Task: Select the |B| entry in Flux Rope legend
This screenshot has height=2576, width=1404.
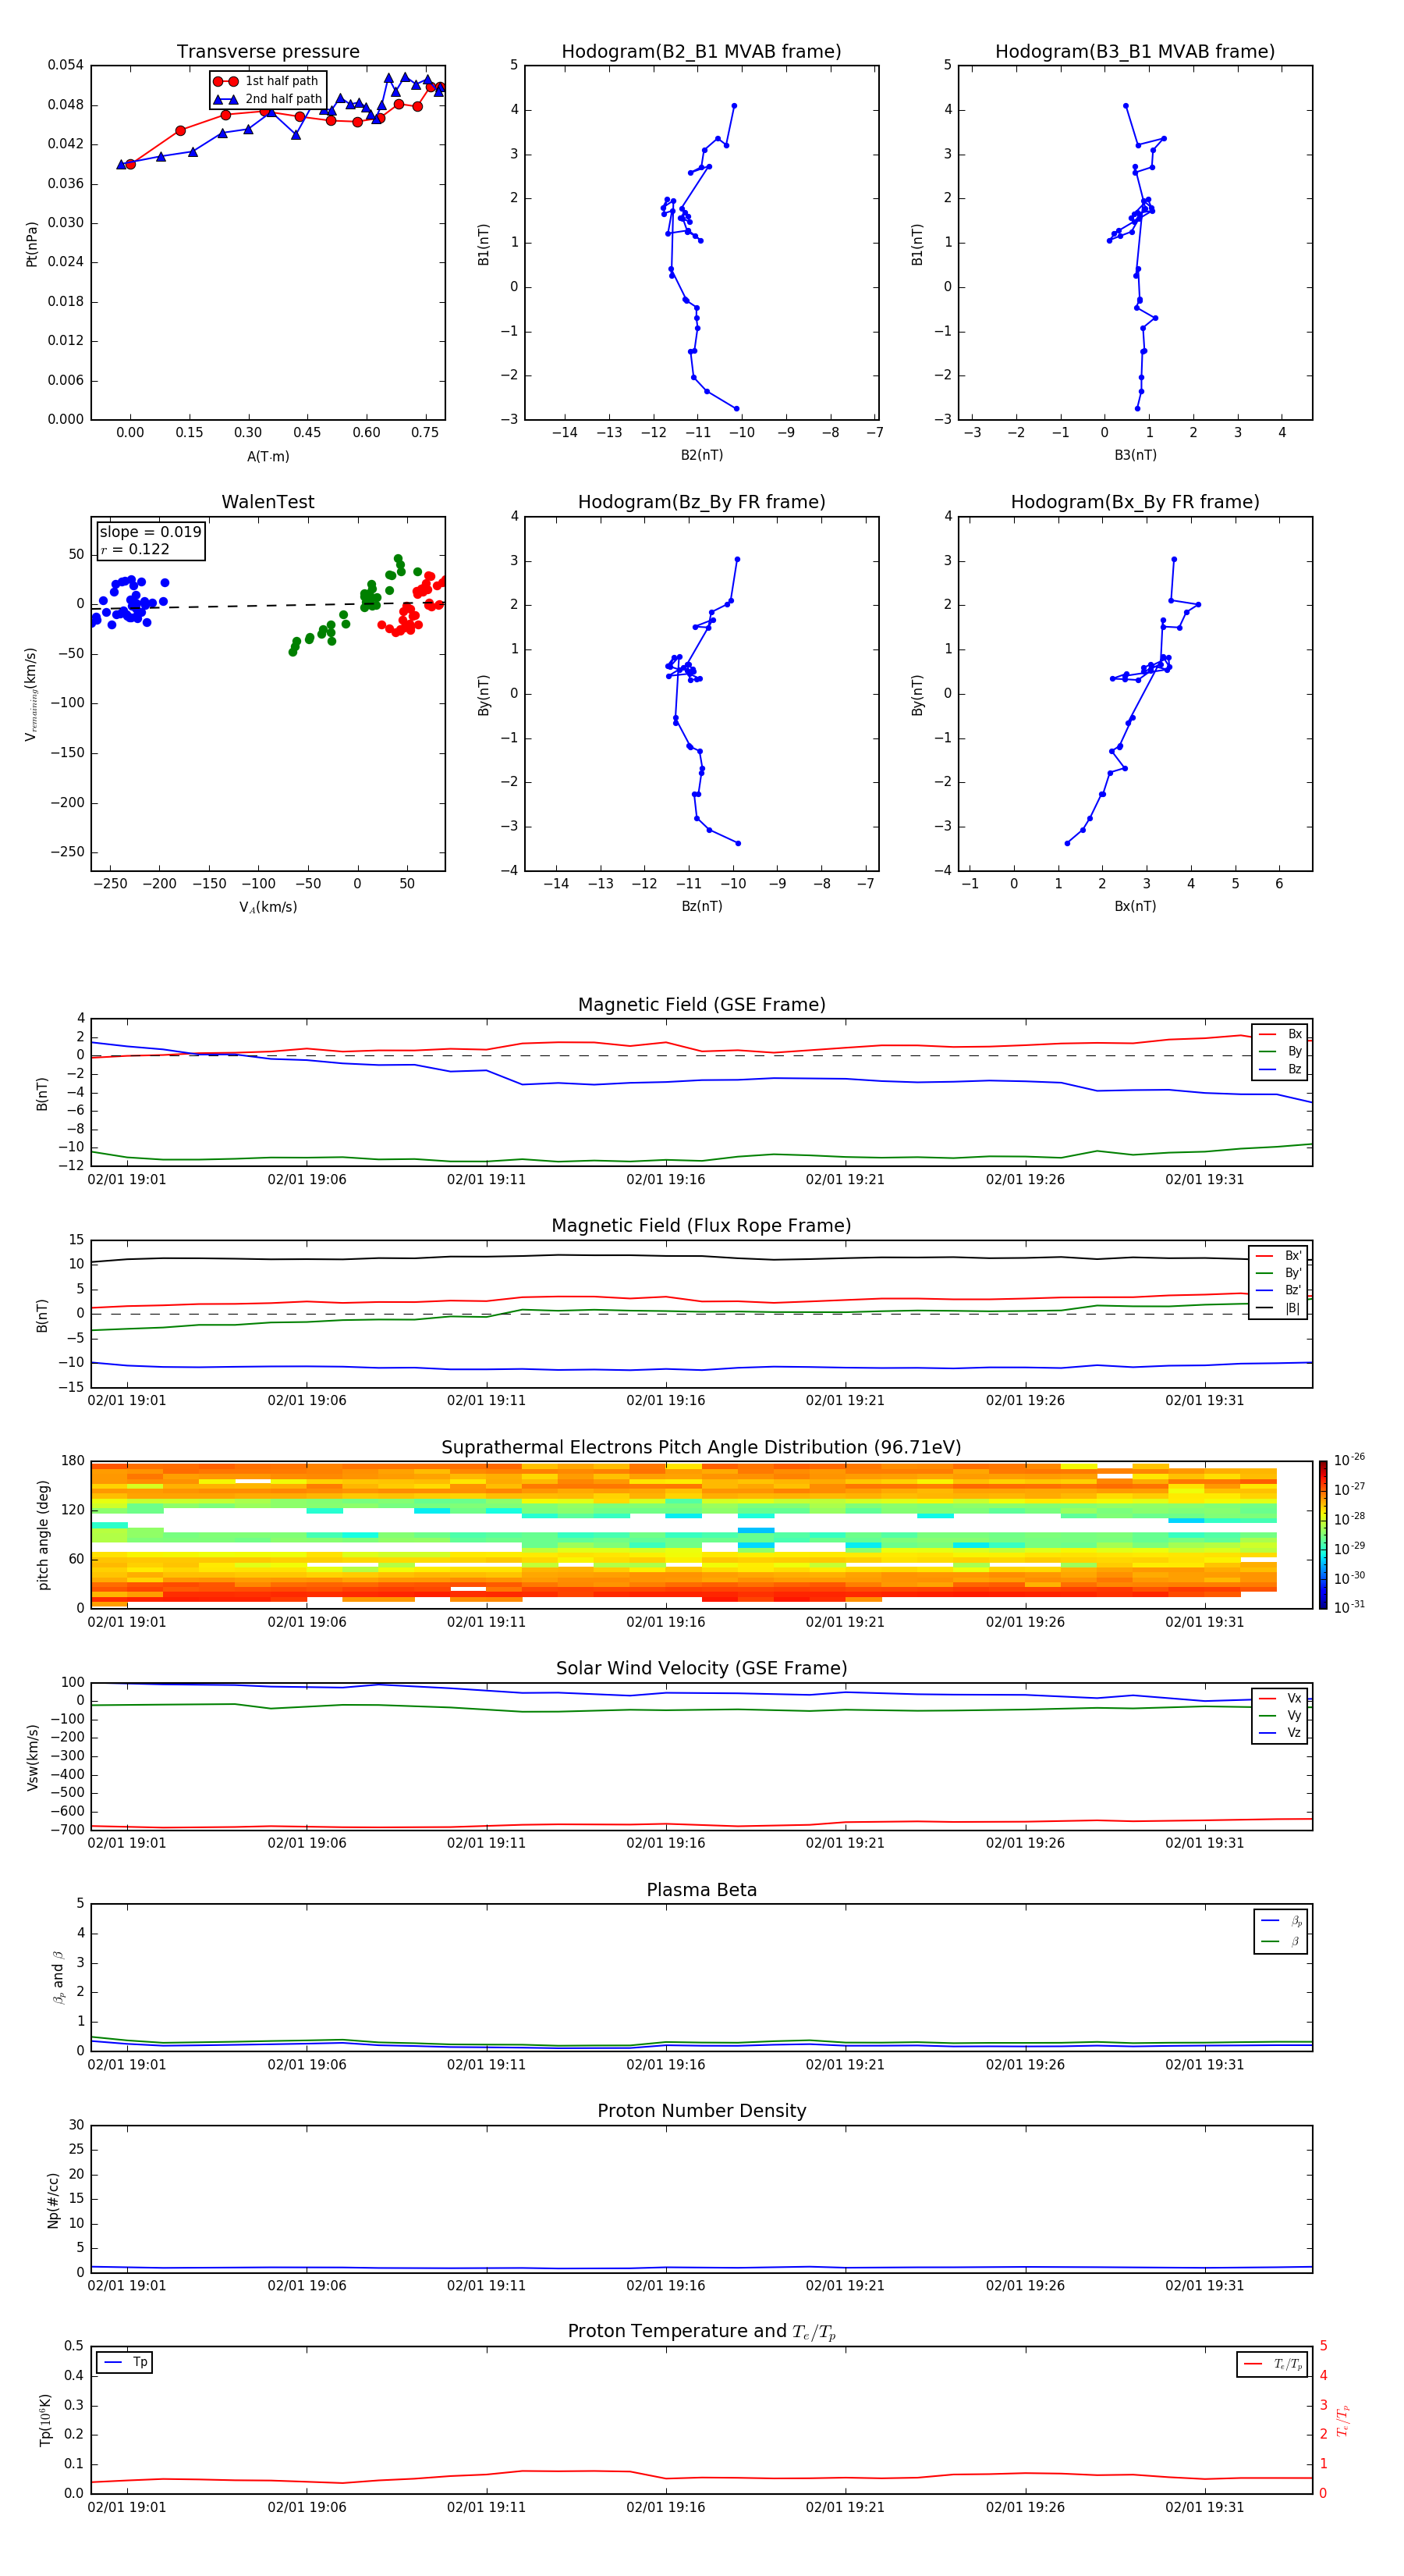Action: (x=1279, y=1308)
